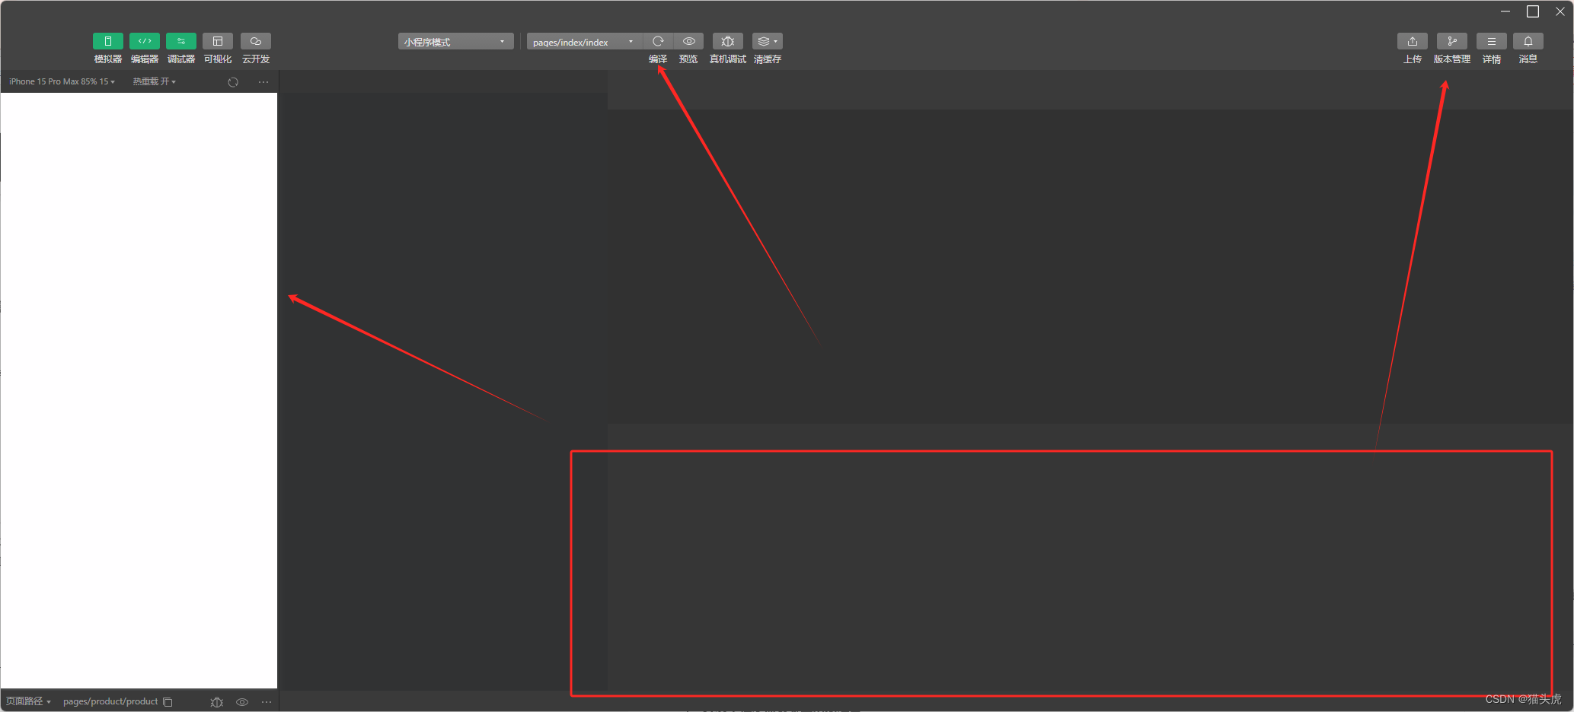Open the 可视化 visual layout tool

218,41
